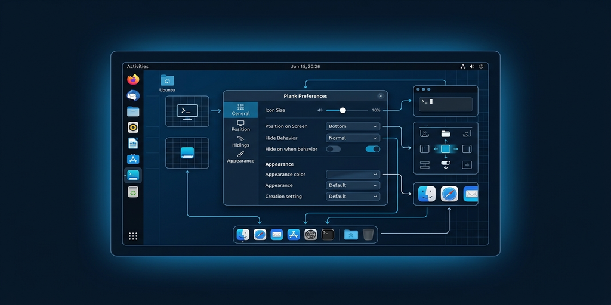Viewport: 611px width, 305px height.
Task: Click the Trash icon in the bottom Plank dock
Action: (368, 235)
